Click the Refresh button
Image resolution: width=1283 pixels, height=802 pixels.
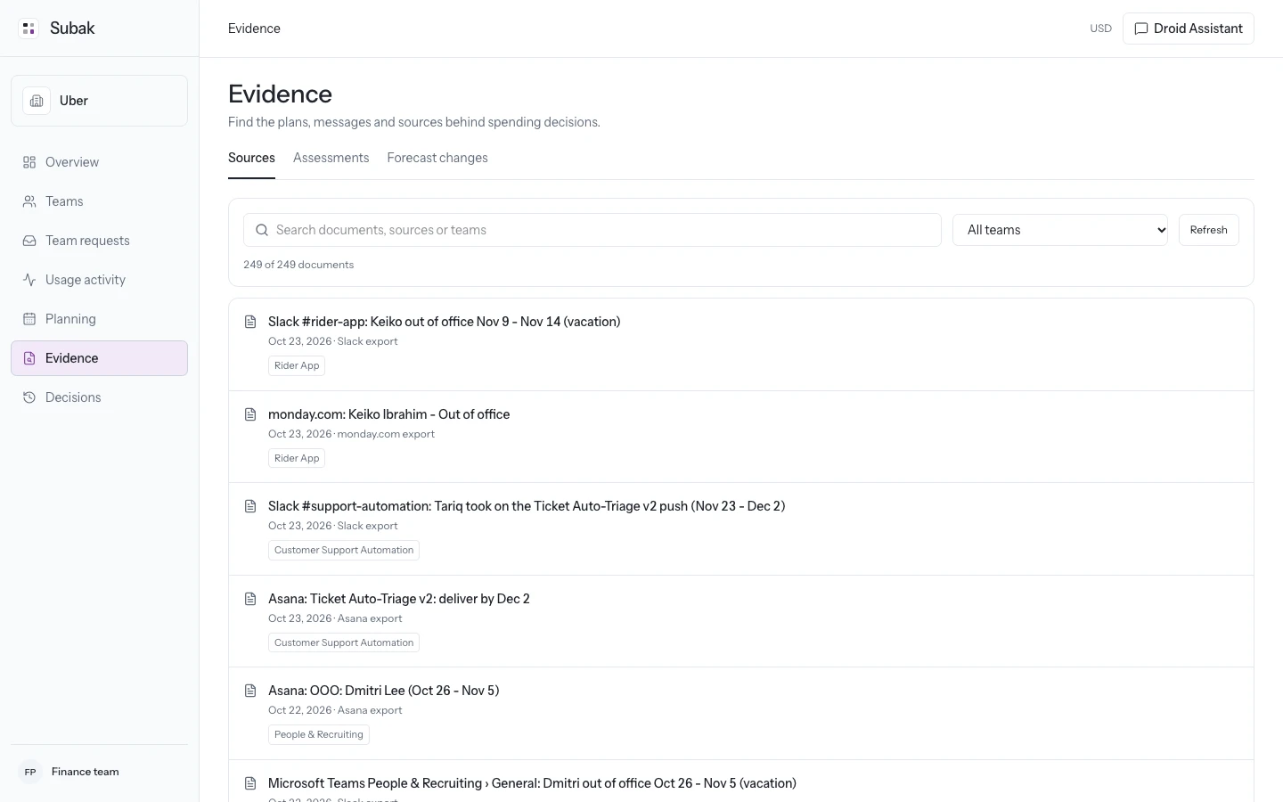(1208, 230)
